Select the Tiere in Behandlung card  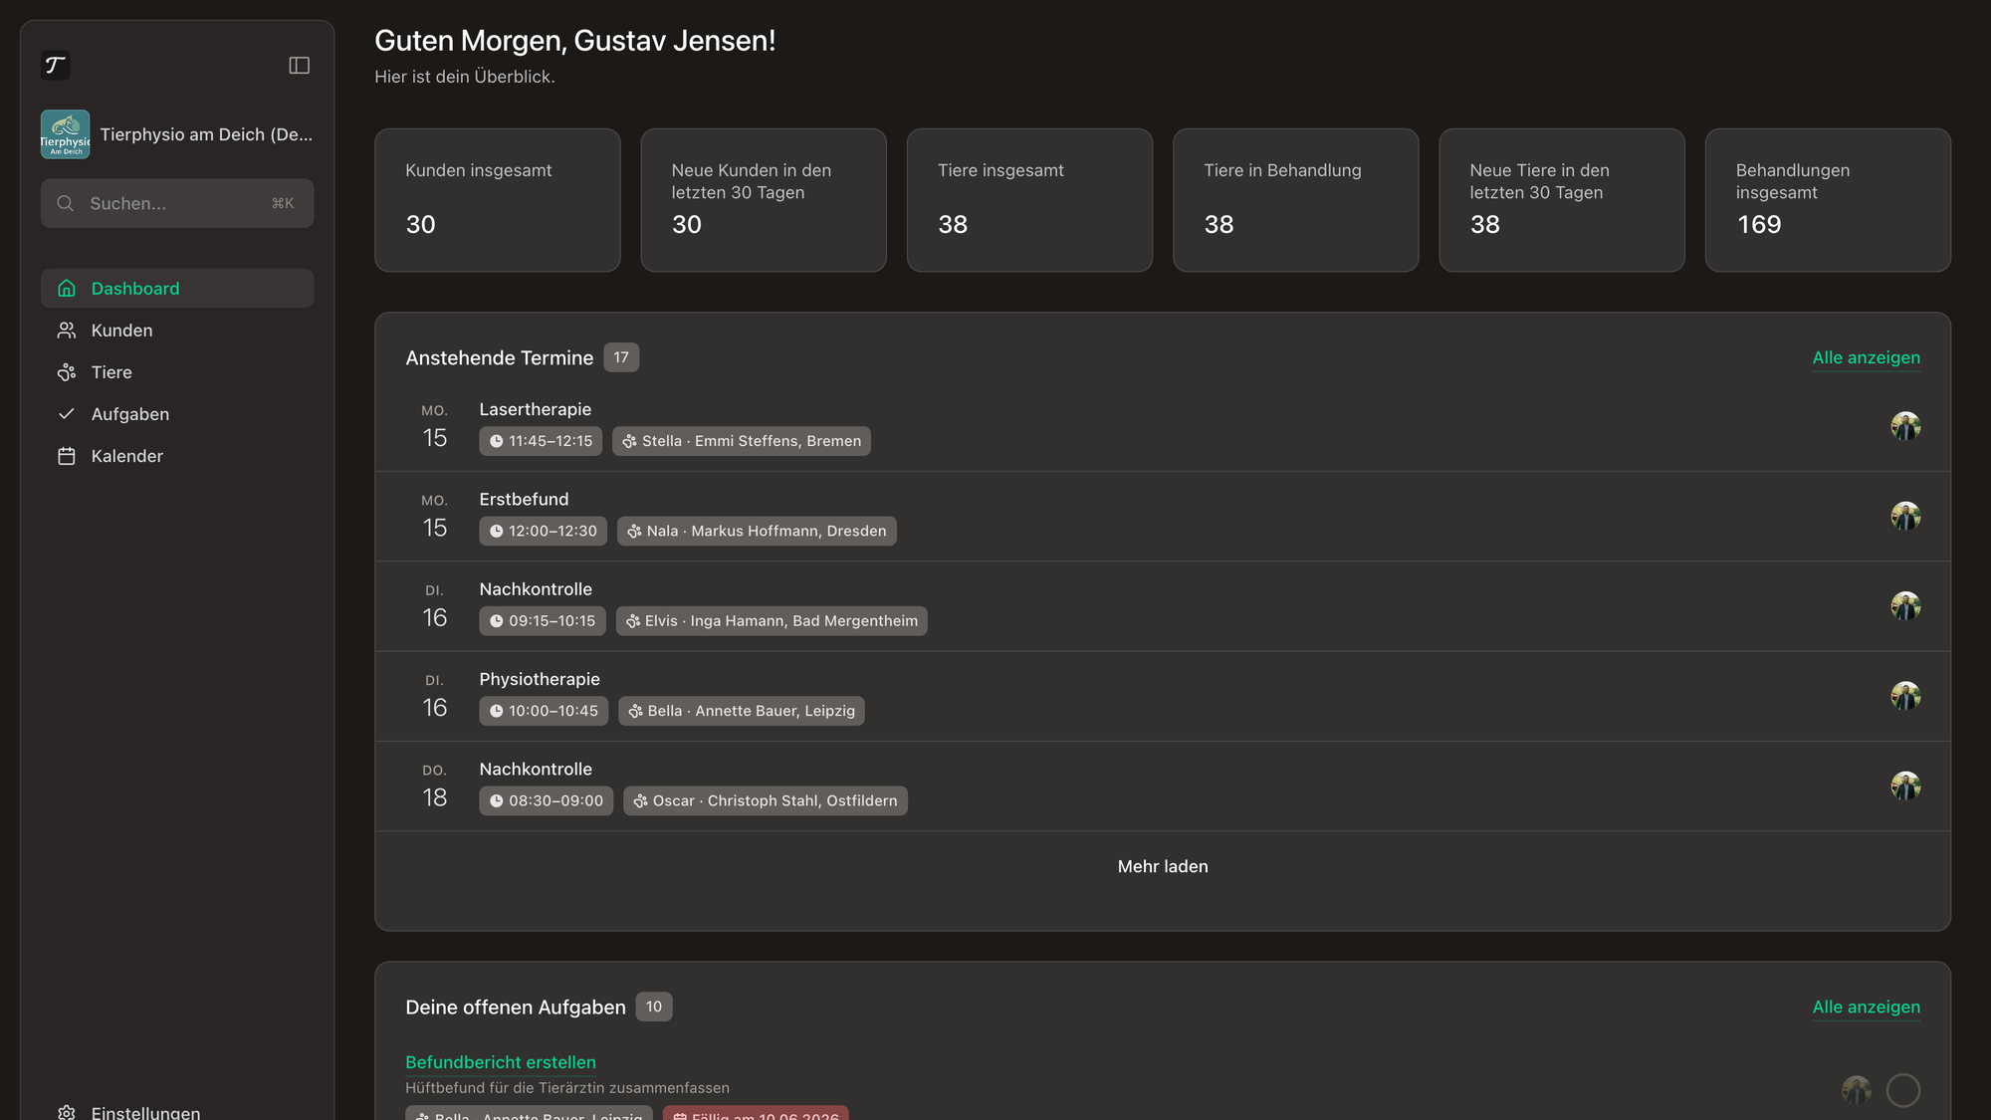[x=1295, y=200]
